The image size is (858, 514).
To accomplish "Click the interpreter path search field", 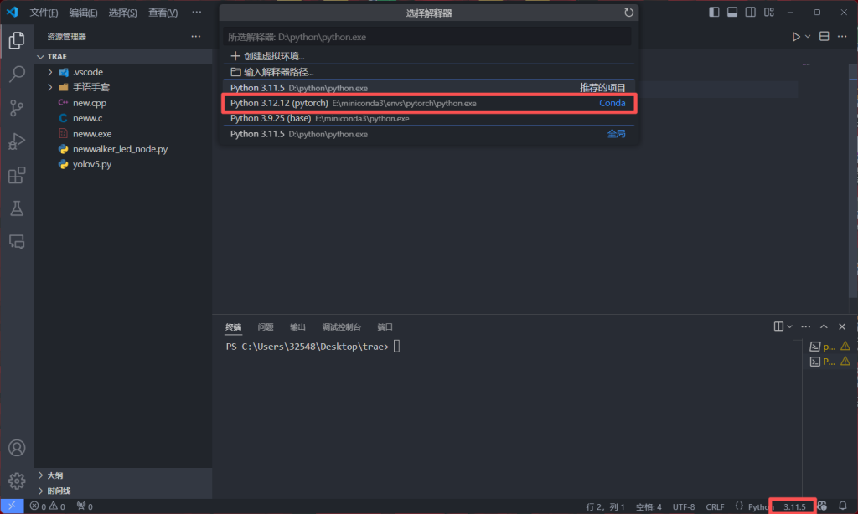I will coord(428,37).
